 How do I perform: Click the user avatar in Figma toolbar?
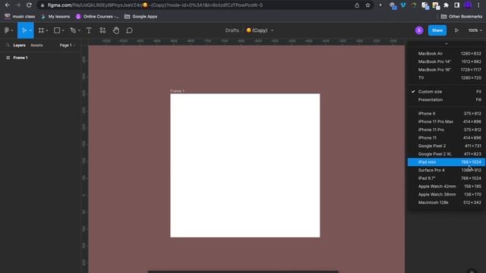pyautogui.click(x=419, y=30)
